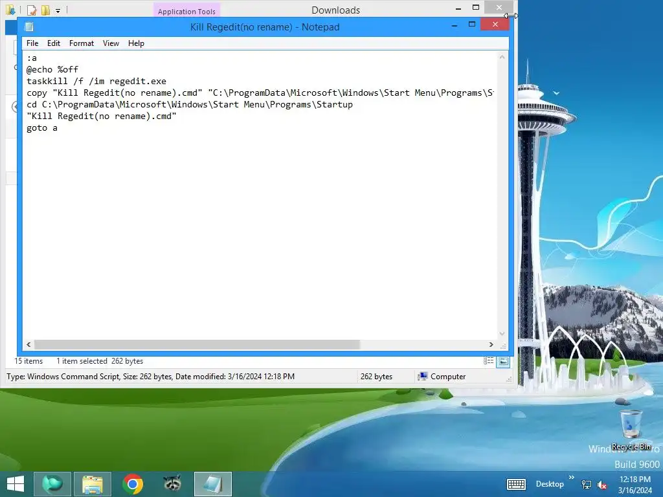Select the Recycle Bin desktop icon
Viewport: 663px width, 497px height.
631,430
